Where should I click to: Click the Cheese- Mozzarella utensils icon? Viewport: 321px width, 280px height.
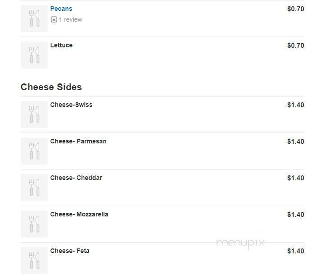pos(34,224)
